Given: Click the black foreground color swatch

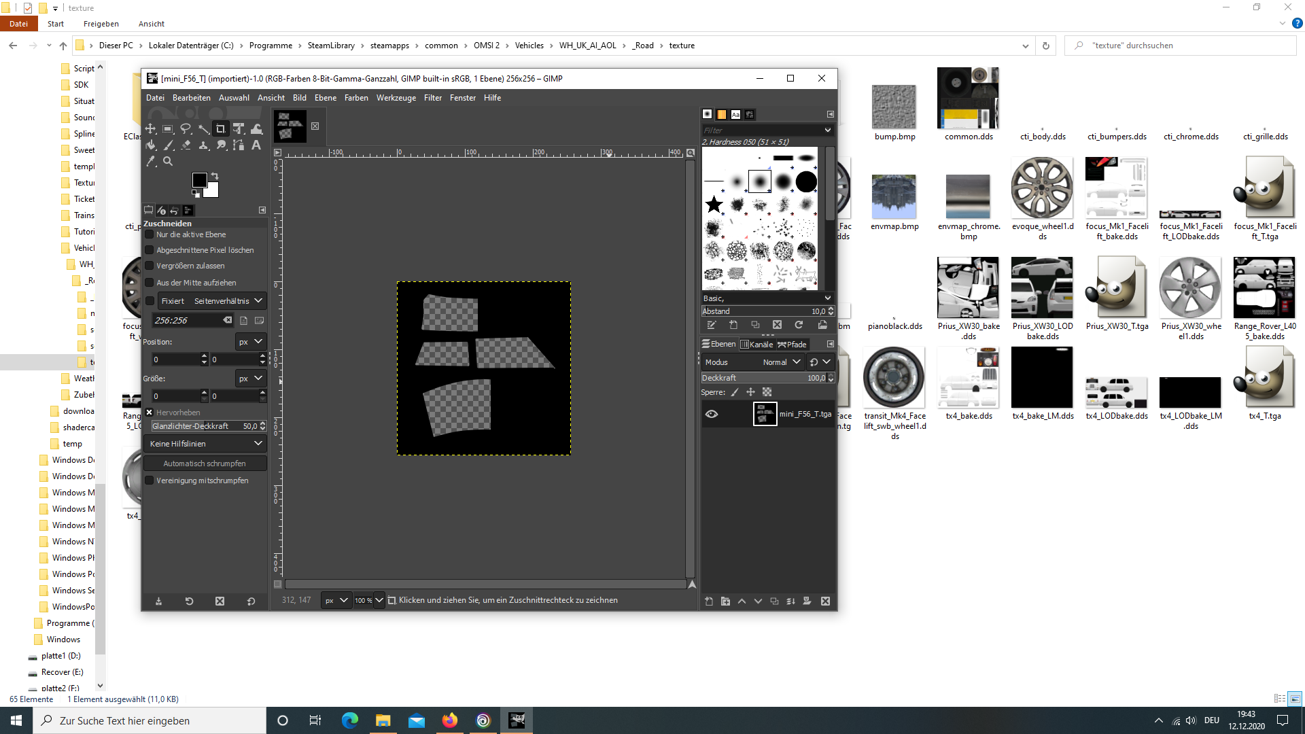Looking at the screenshot, I should point(199,180).
